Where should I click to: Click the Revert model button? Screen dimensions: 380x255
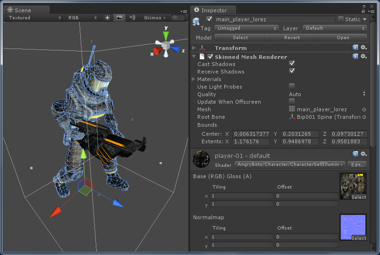291,38
